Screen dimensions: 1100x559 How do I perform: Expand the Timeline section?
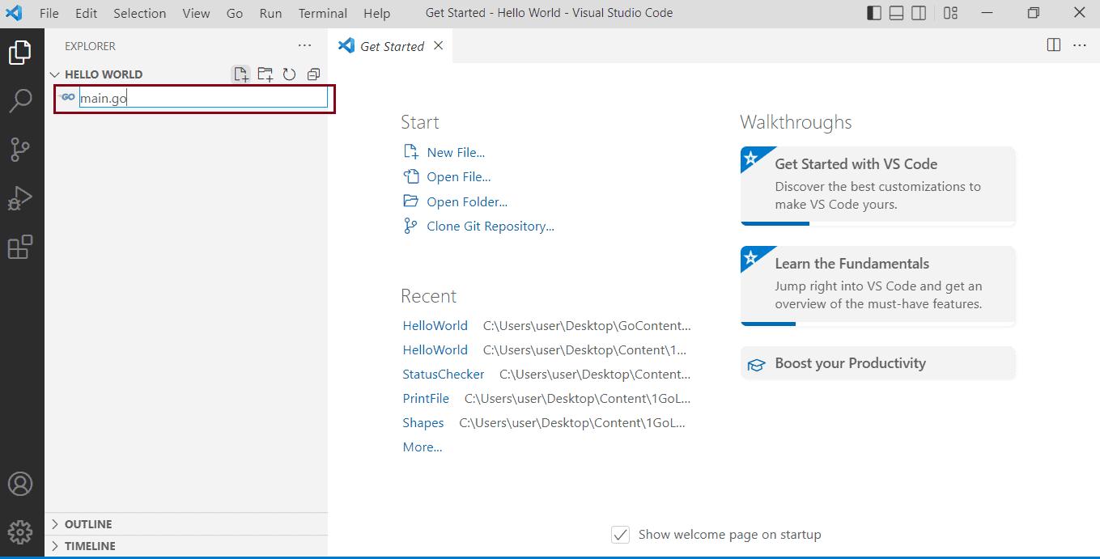pyautogui.click(x=90, y=546)
